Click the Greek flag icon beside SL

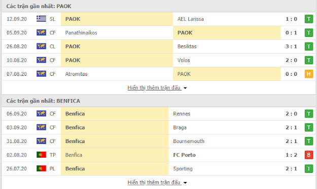click(41, 19)
